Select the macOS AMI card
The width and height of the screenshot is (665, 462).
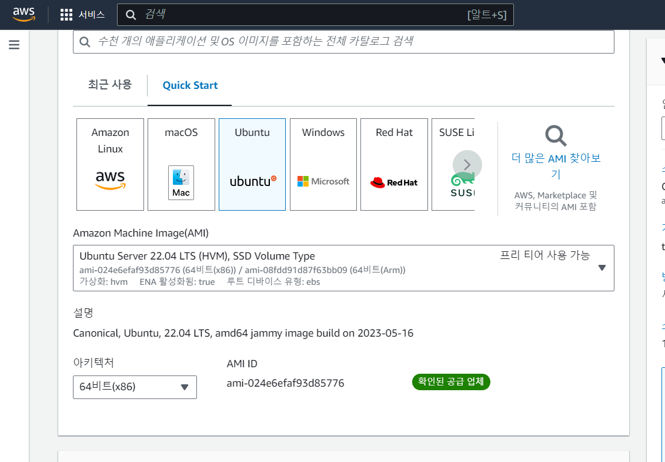pos(181,164)
